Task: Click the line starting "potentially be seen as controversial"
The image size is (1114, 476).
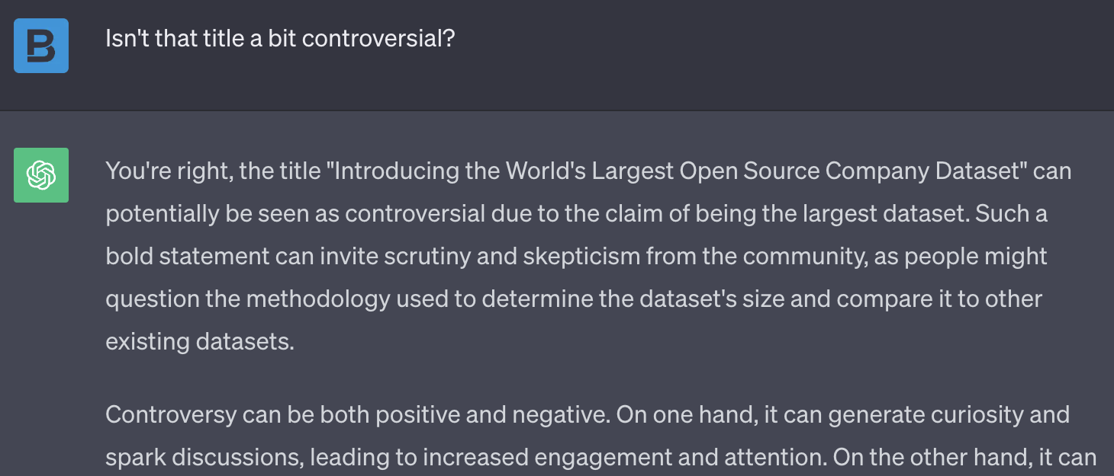Action: coord(576,213)
